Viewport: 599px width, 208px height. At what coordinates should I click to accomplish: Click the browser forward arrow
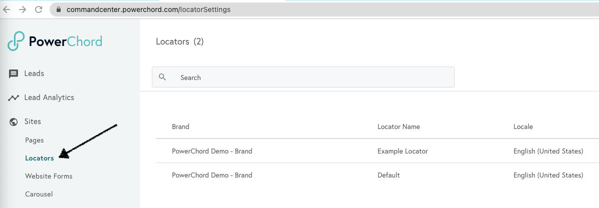coord(23,9)
